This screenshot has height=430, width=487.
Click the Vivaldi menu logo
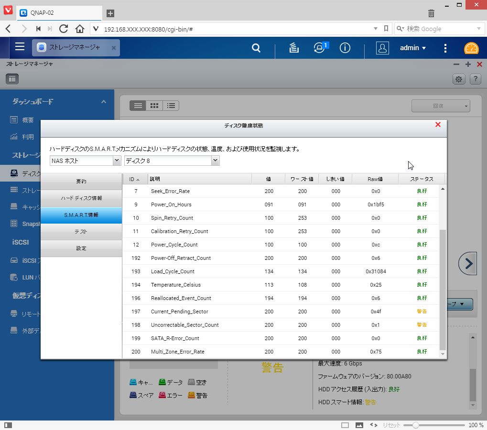pos(8,10)
